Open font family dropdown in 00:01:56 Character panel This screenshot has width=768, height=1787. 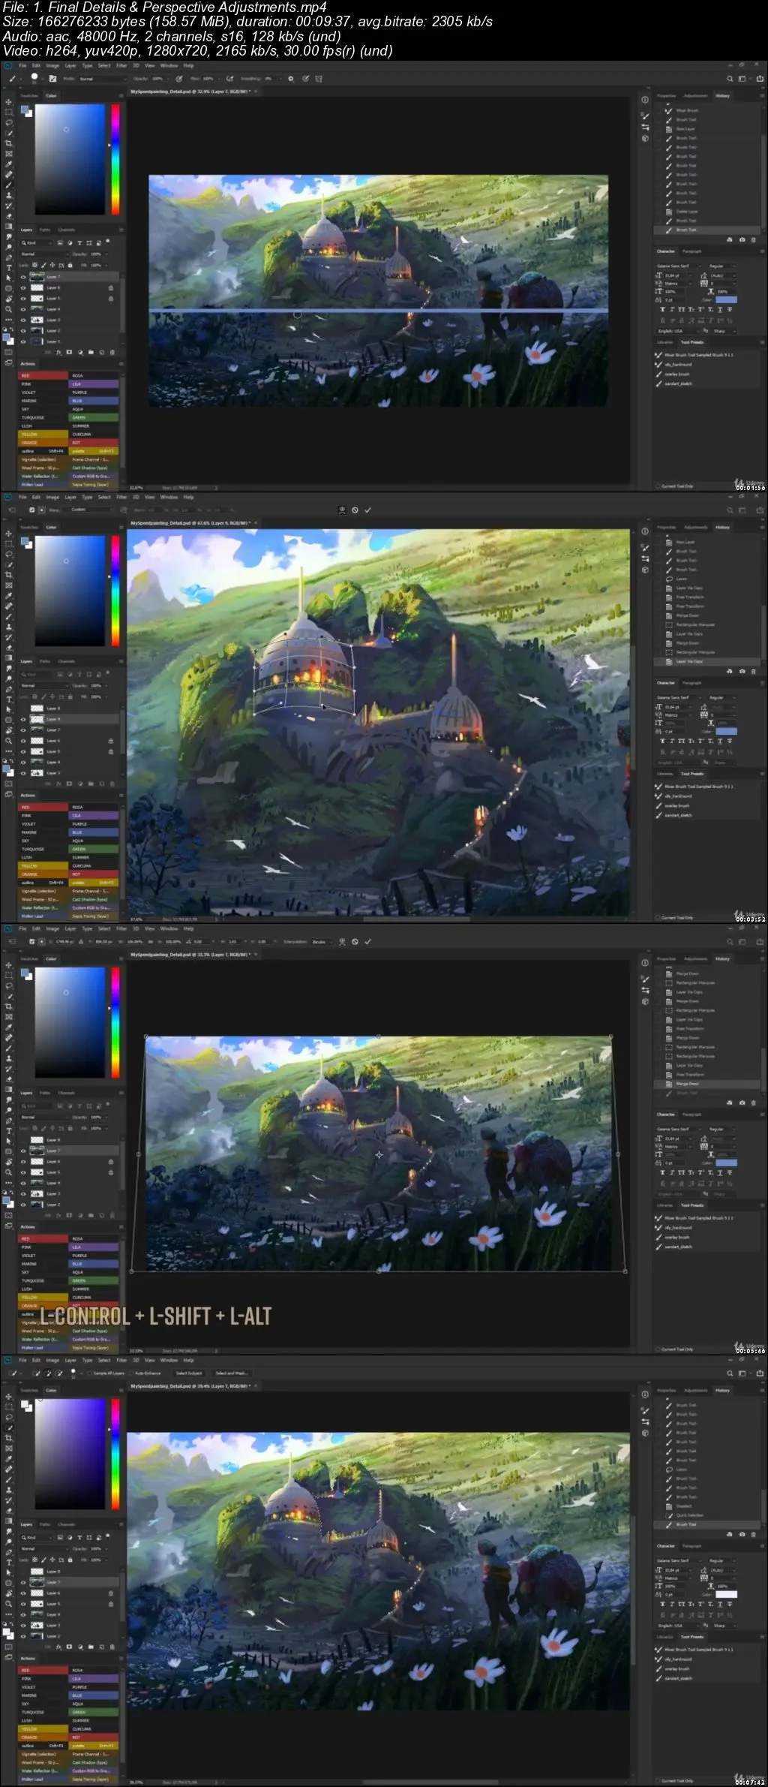tap(679, 266)
